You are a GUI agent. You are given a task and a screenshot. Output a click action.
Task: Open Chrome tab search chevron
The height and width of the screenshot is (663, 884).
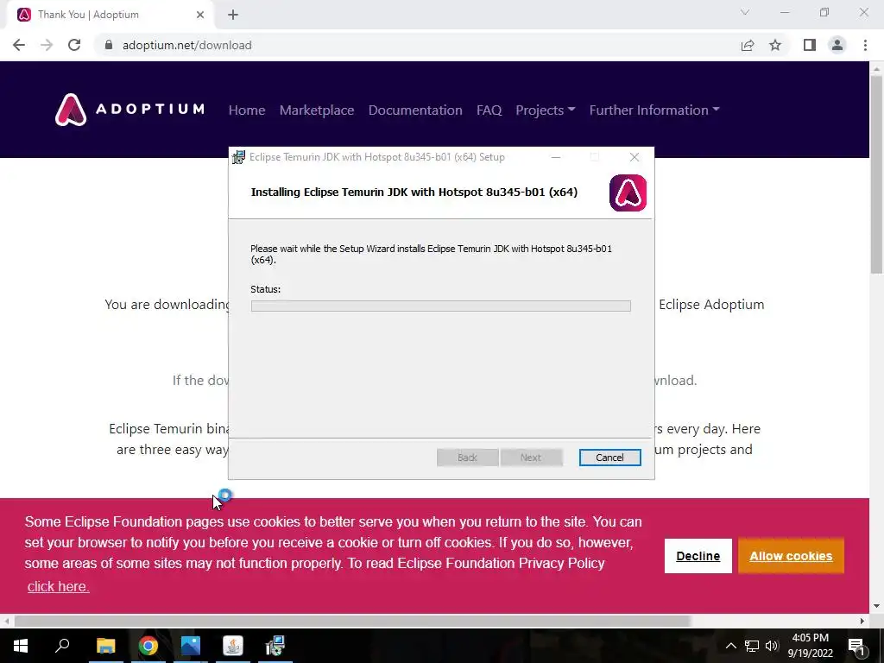pyautogui.click(x=745, y=12)
